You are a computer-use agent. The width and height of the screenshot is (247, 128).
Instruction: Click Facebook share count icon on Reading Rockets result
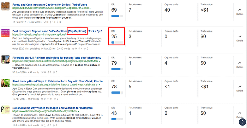click(48, 99)
